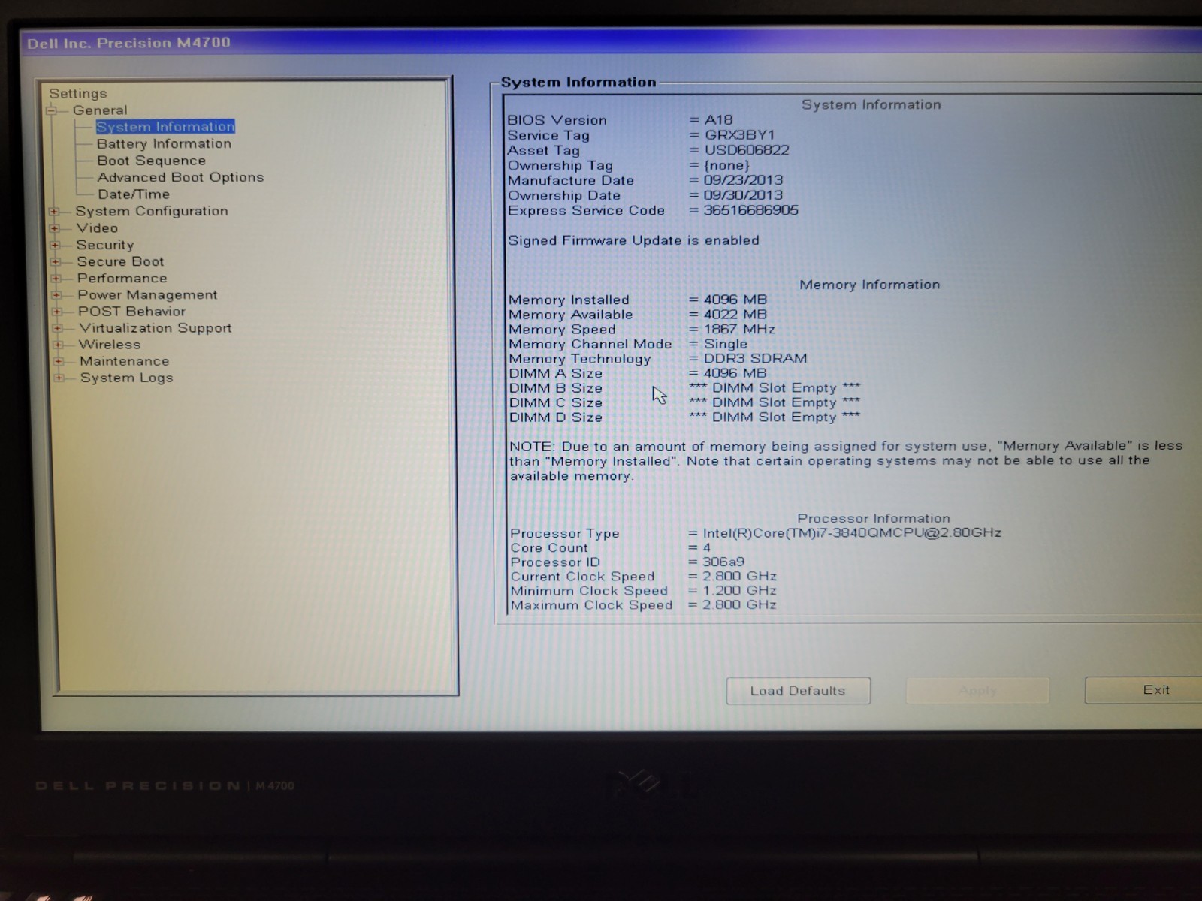Viewport: 1202px width, 901px height.
Task: Open Date/Time settings
Action: coord(134,194)
